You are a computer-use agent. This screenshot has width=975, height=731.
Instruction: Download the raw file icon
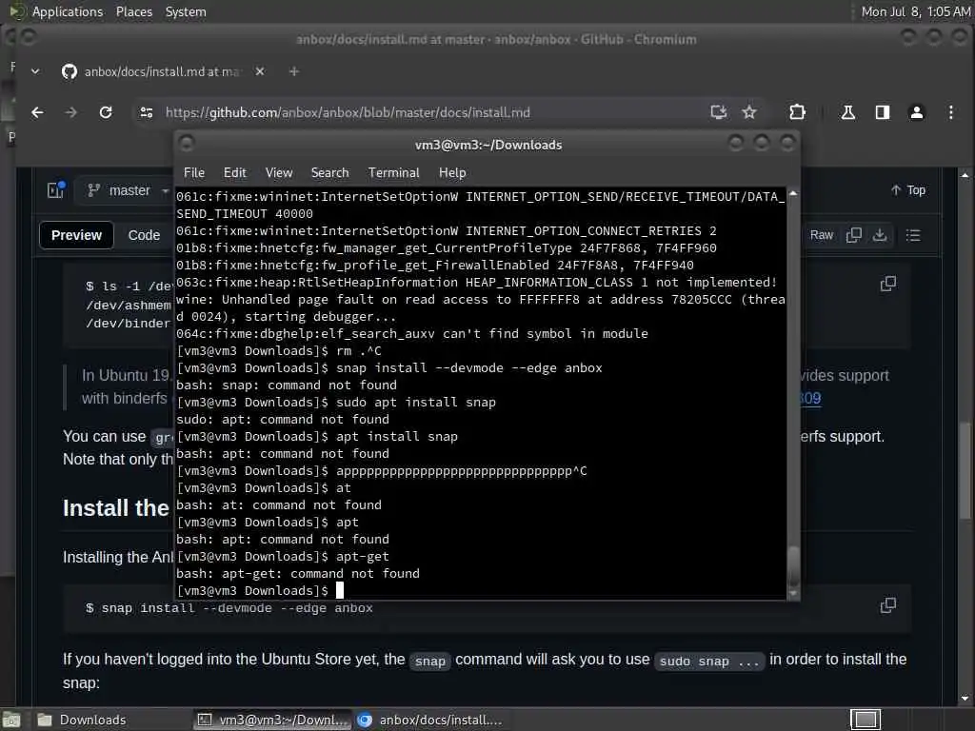pyautogui.click(x=879, y=235)
